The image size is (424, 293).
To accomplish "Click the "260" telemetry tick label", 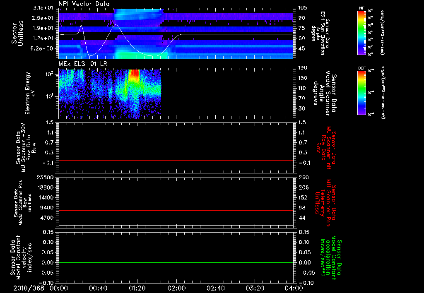I will [x=303, y=177].
